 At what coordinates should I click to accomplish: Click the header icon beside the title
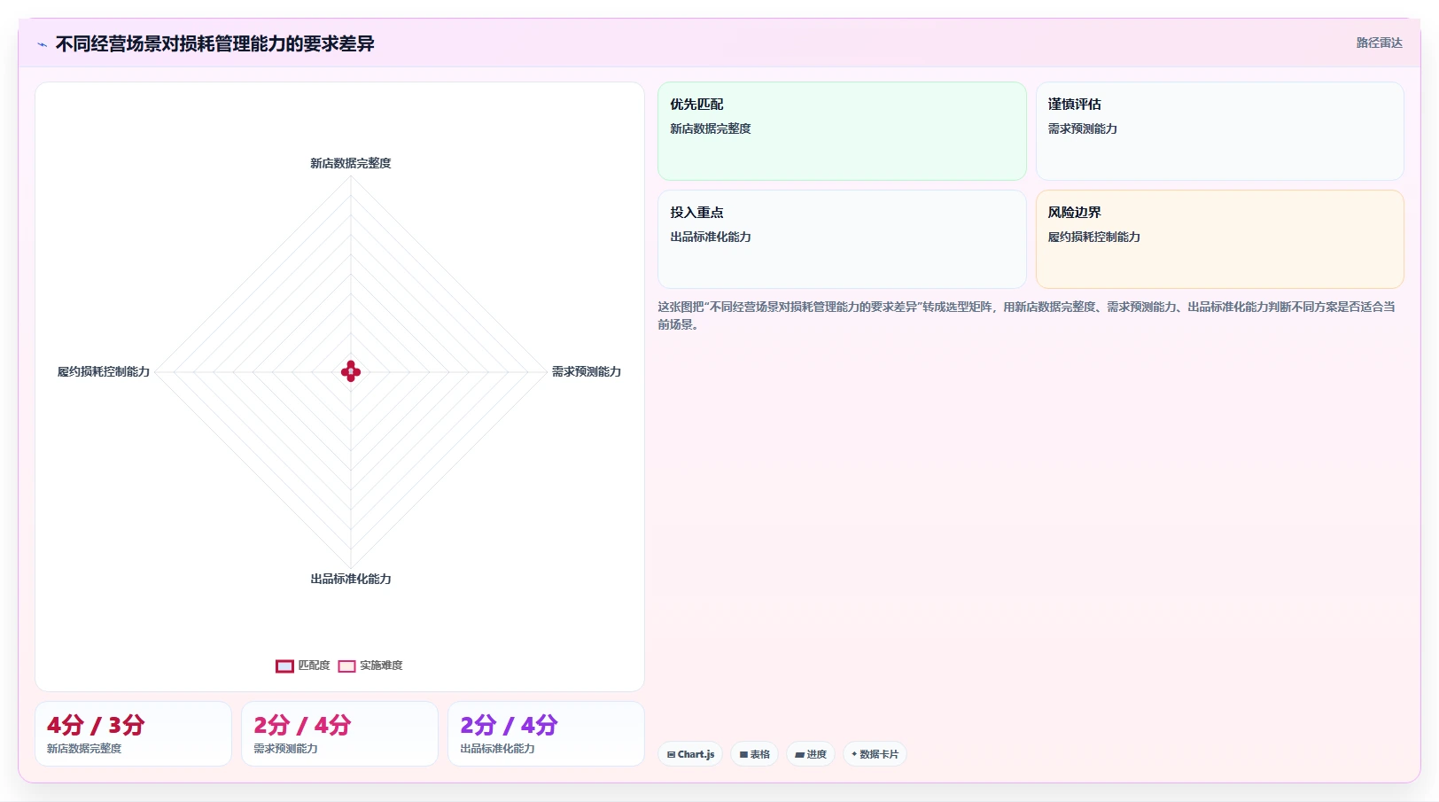[x=43, y=44]
